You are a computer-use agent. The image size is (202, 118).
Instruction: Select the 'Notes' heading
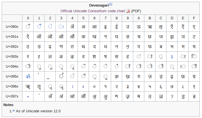(x=8, y=105)
